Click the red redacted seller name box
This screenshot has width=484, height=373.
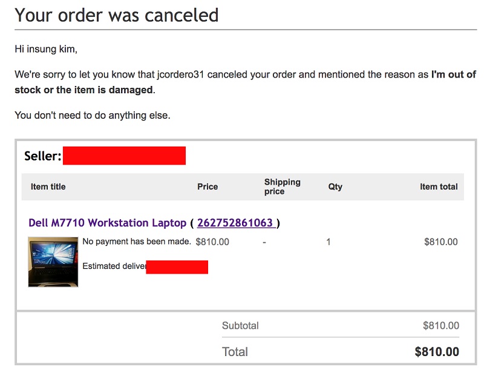coord(124,156)
